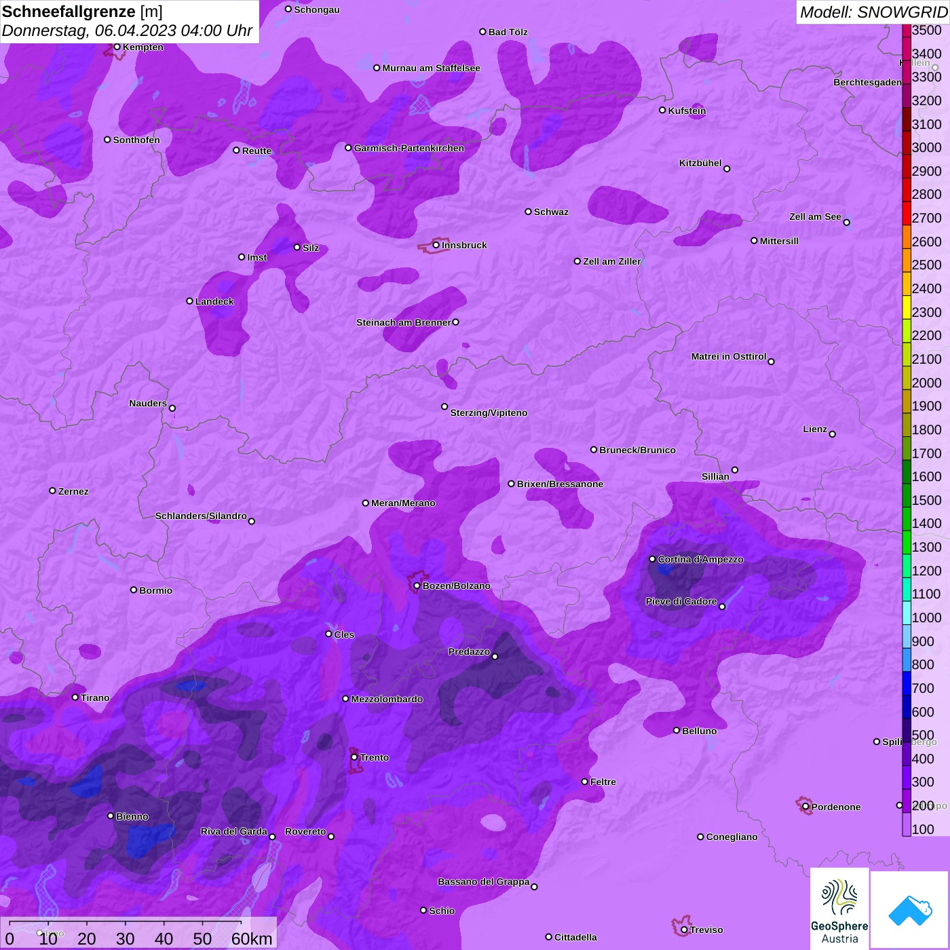
Task: Click the Sillian location dot
Action: (734, 470)
